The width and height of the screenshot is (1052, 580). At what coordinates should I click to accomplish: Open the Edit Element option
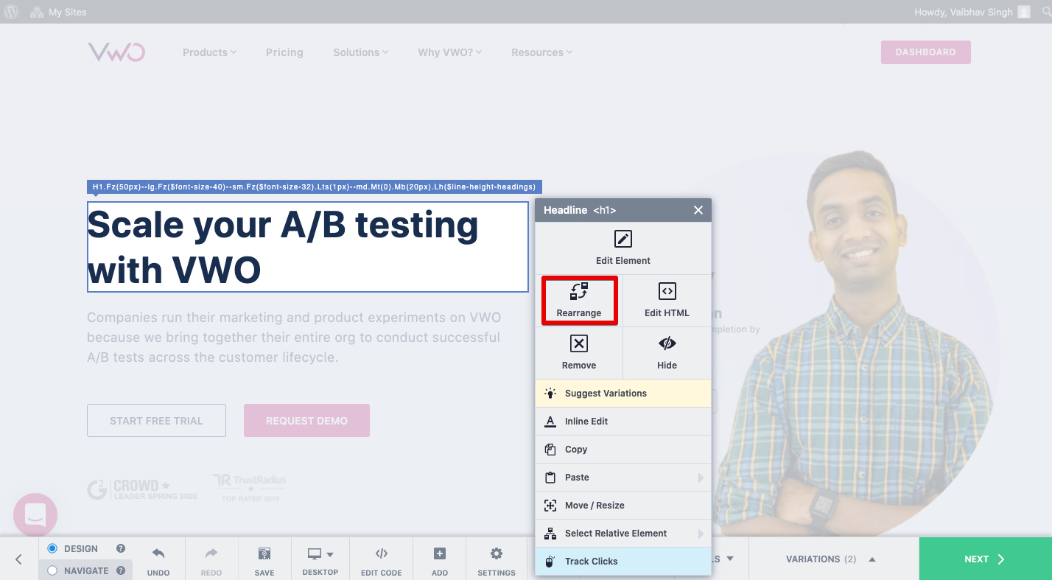pyautogui.click(x=623, y=248)
